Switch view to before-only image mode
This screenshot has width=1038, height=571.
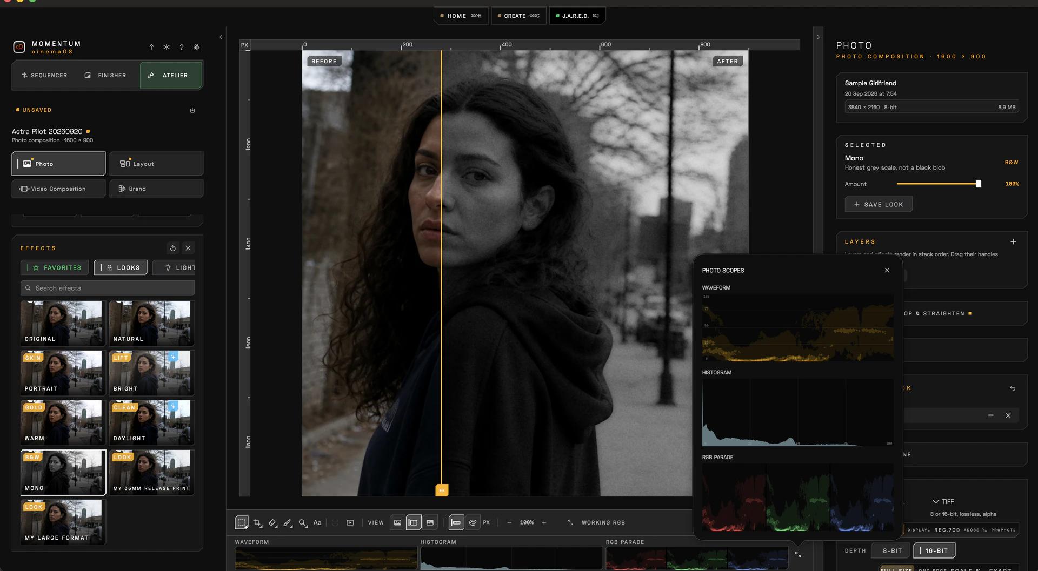(x=397, y=522)
